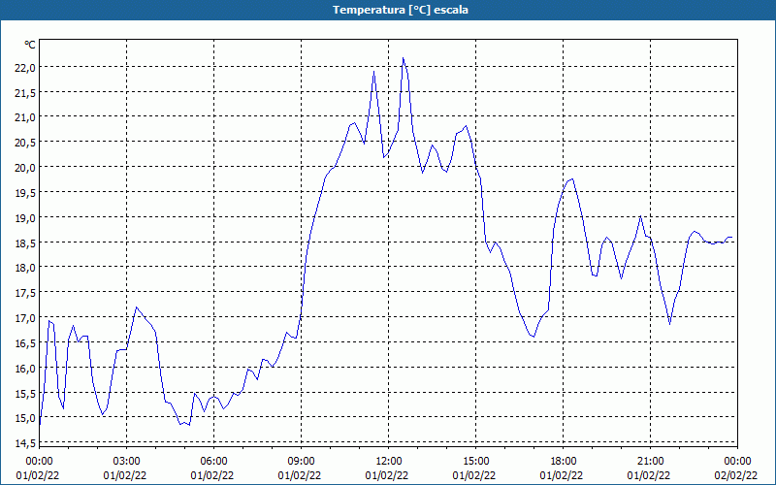Click the 02/02/22 date label
This screenshot has height=485, width=776.
pos(736,475)
